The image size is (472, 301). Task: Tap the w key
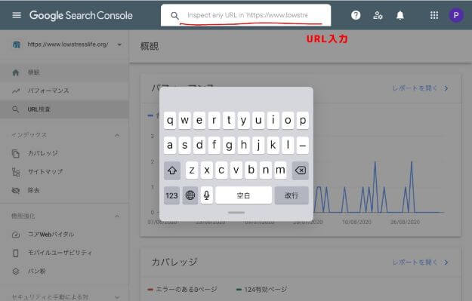(x=185, y=120)
